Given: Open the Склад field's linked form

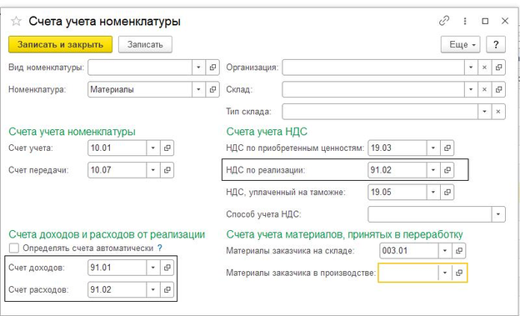Looking at the screenshot, I should click(498, 89).
